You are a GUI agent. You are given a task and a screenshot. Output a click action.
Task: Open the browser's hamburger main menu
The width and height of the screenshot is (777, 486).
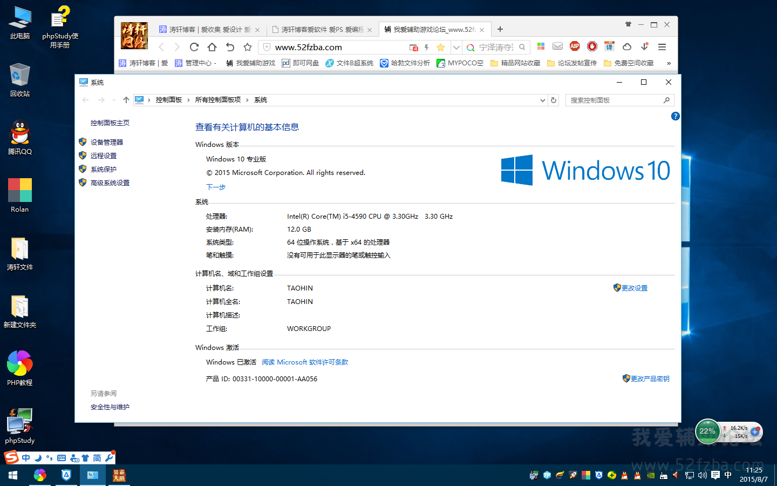pyautogui.click(x=662, y=47)
